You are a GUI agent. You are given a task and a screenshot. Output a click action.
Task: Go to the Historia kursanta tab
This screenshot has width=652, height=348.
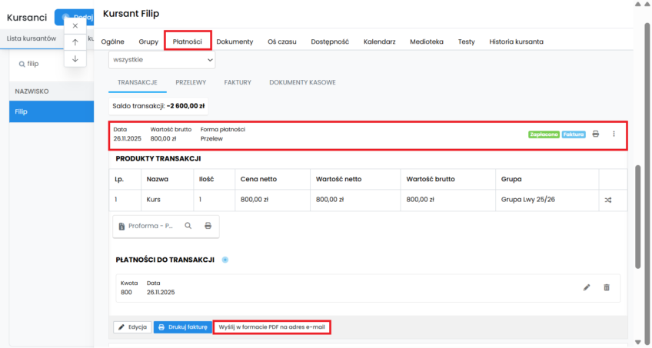pyautogui.click(x=516, y=41)
